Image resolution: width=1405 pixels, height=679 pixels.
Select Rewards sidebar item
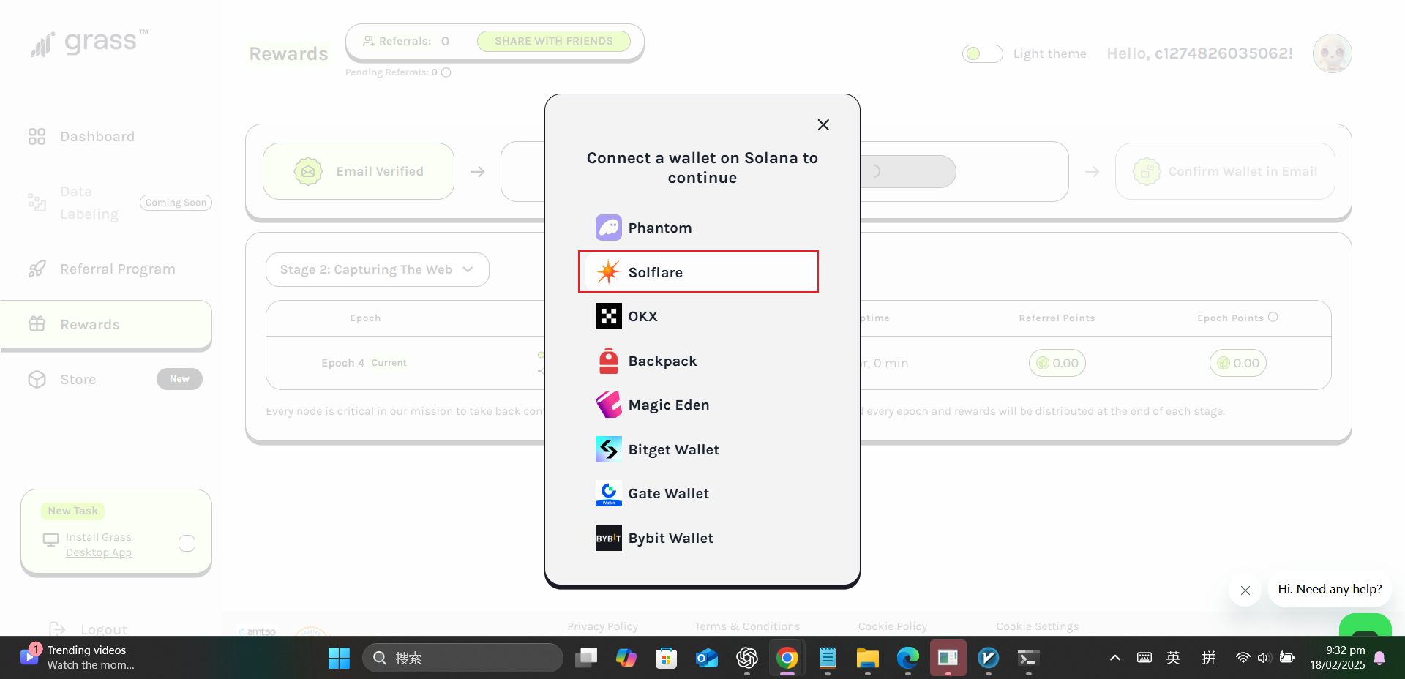pyautogui.click(x=106, y=324)
